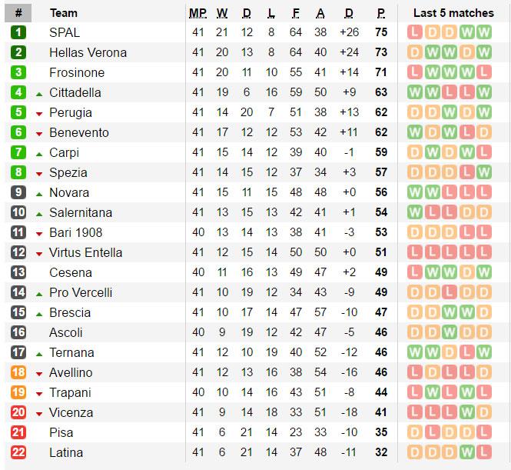Click the Last 5 matches header
511x470 pixels.
(x=453, y=13)
